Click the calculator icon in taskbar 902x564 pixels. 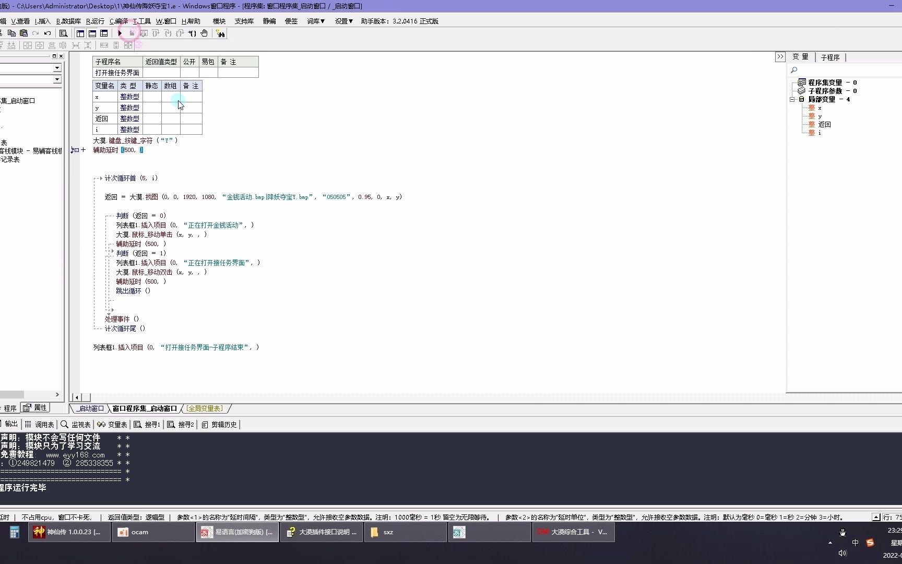click(14, 532)
